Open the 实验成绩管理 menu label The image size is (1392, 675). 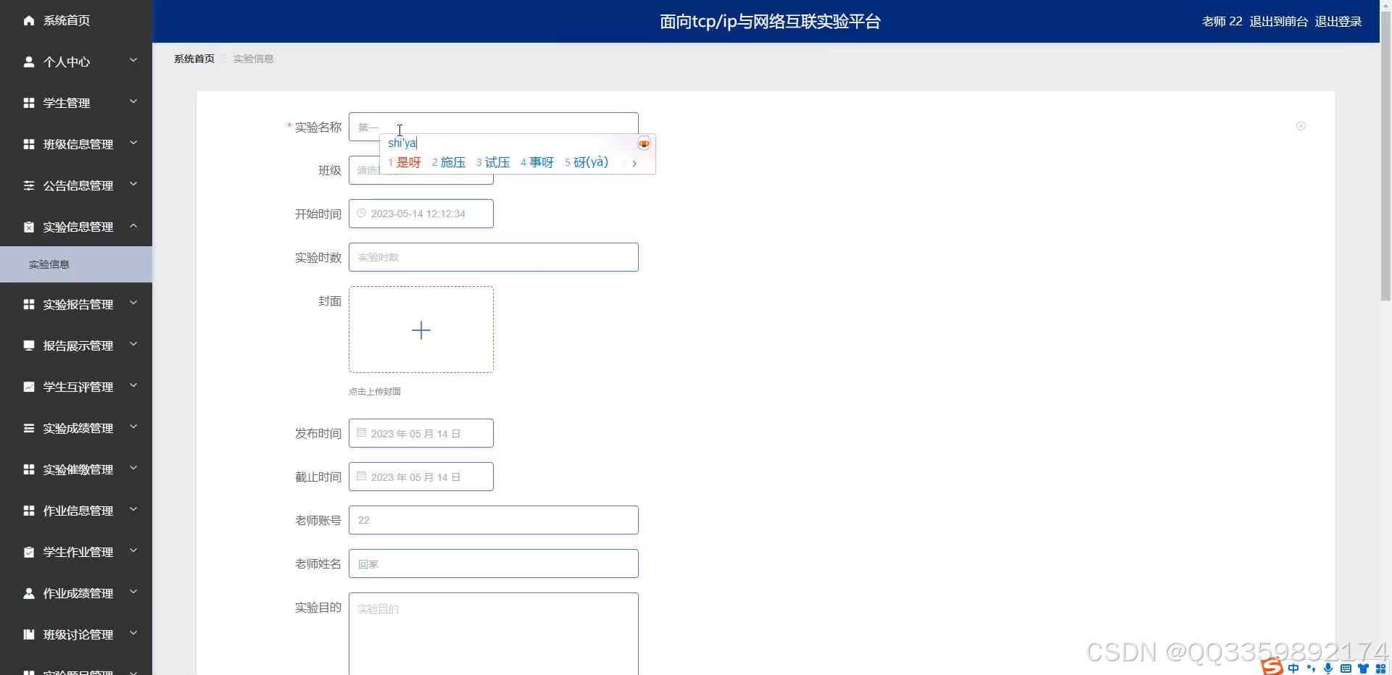point(78,428)
